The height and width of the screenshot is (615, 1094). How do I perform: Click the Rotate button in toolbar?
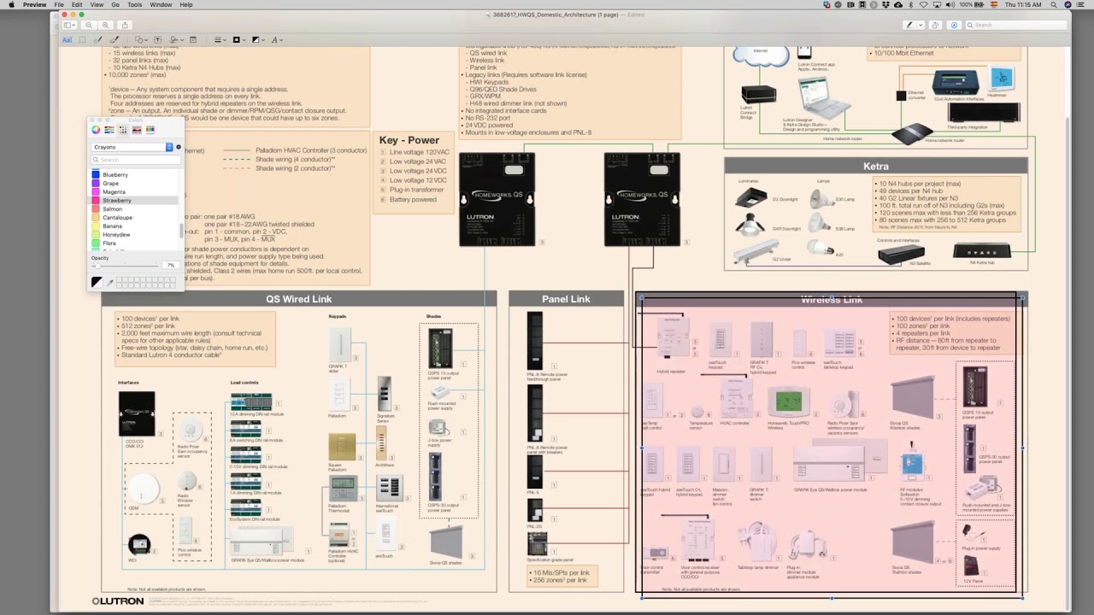tap(935, 25)
